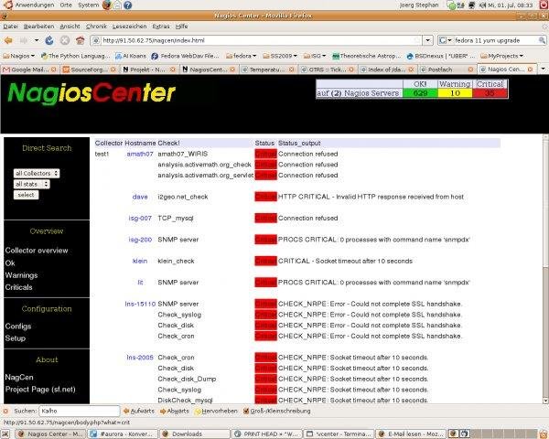This screenshot has height=439, width=549.
Task: Open the Warnings overview link
Action: [21, 275]
